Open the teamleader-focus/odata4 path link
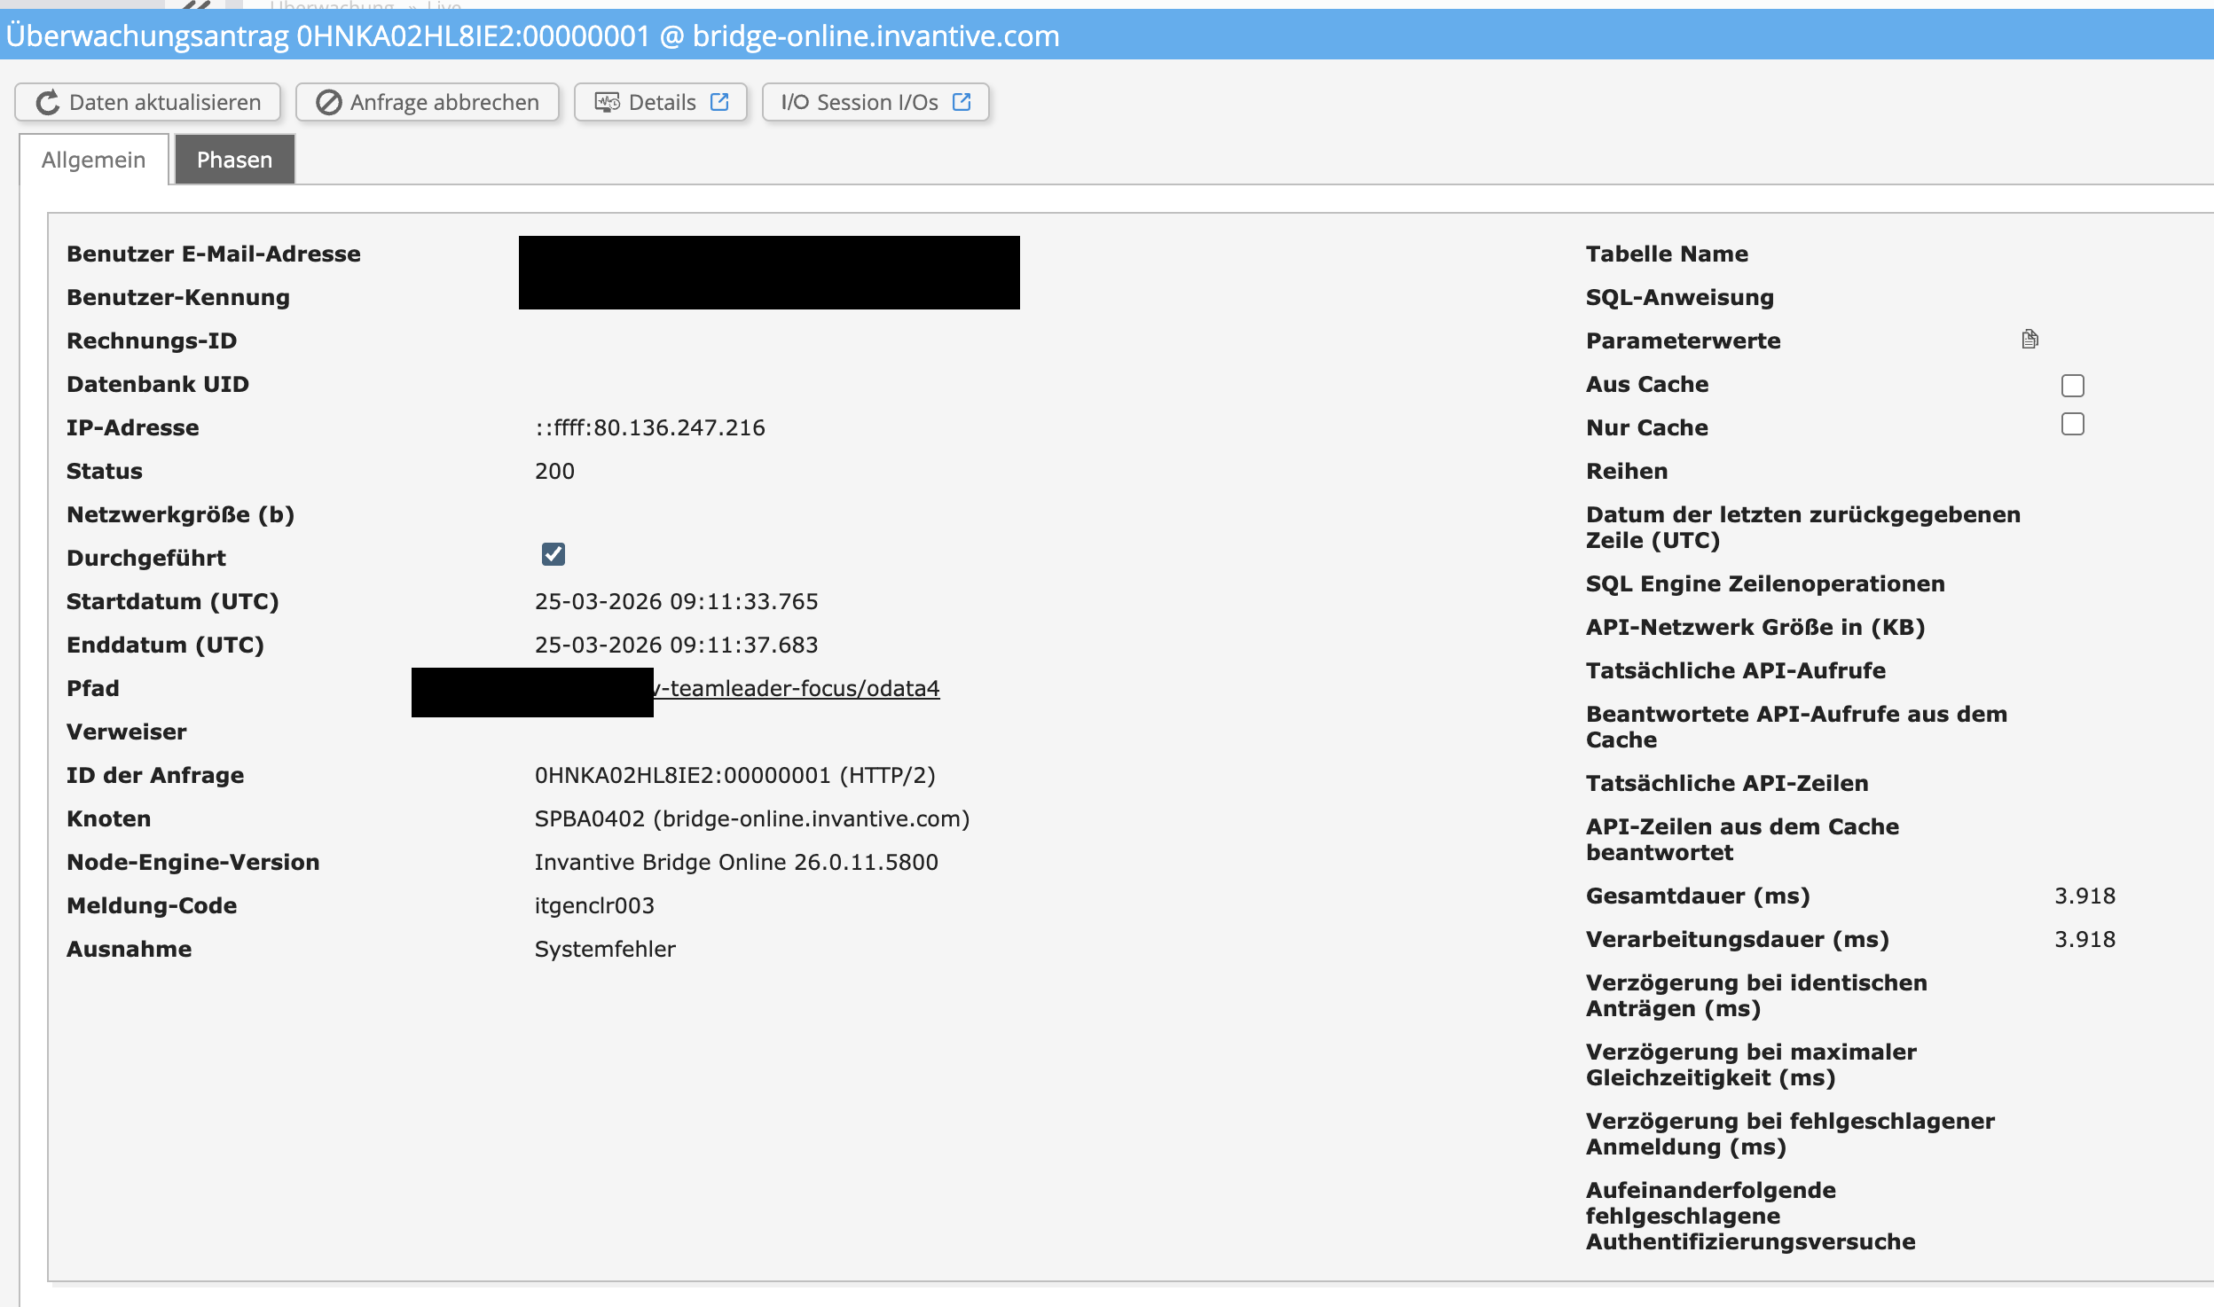The image size is (2214, 1307). tap(798, 689)
